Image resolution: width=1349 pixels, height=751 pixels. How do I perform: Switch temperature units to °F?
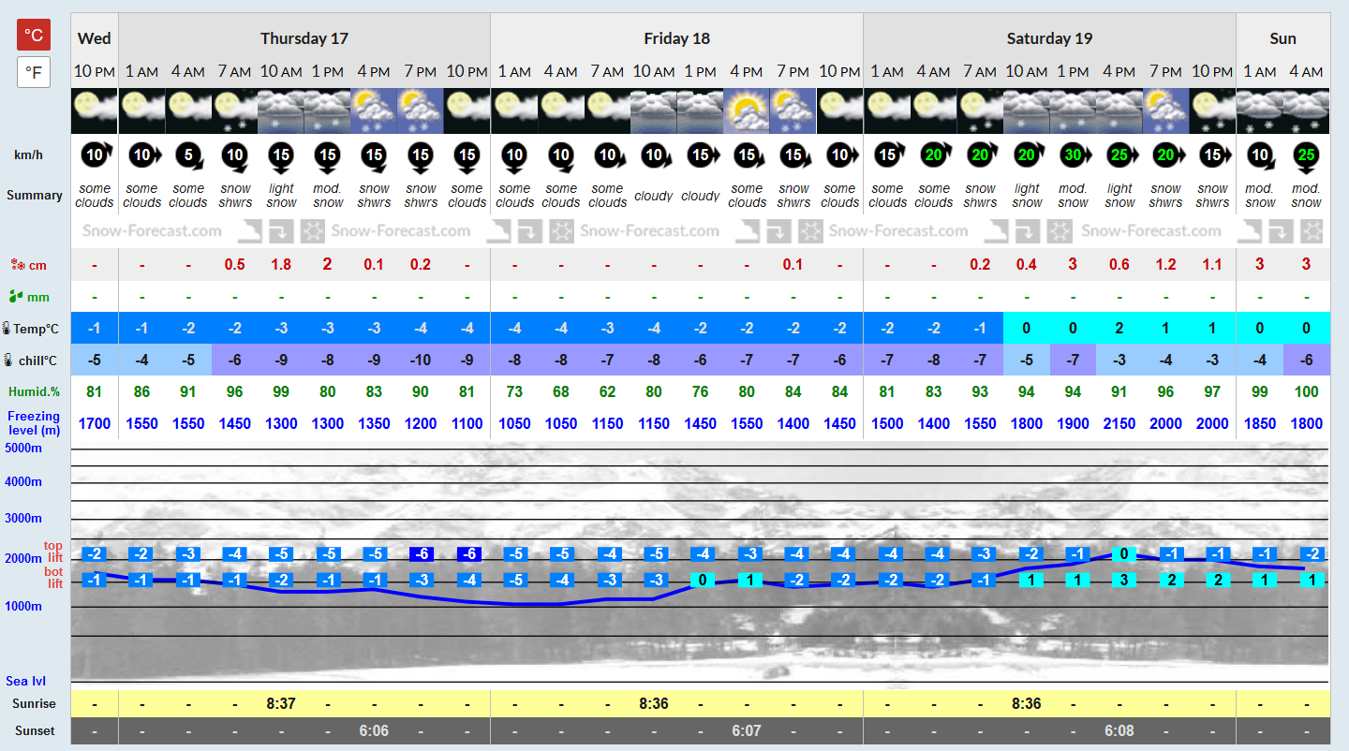coord(34,72)
